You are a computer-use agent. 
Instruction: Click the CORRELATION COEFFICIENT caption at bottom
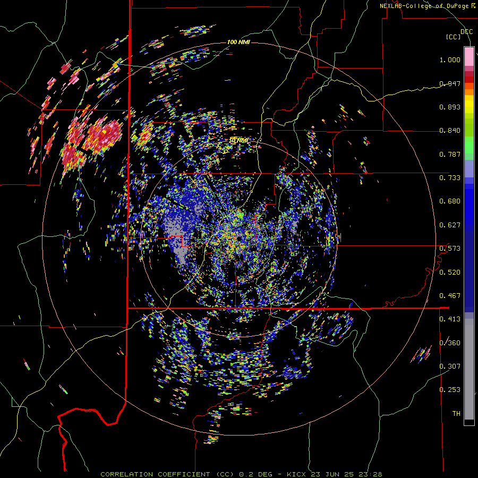241,474
